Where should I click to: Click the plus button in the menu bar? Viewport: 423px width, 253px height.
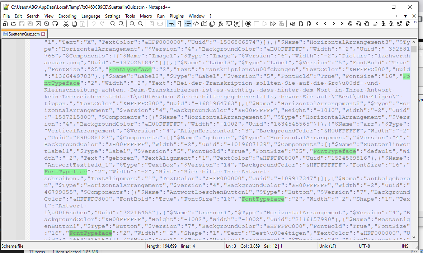(x=396, y=16)
